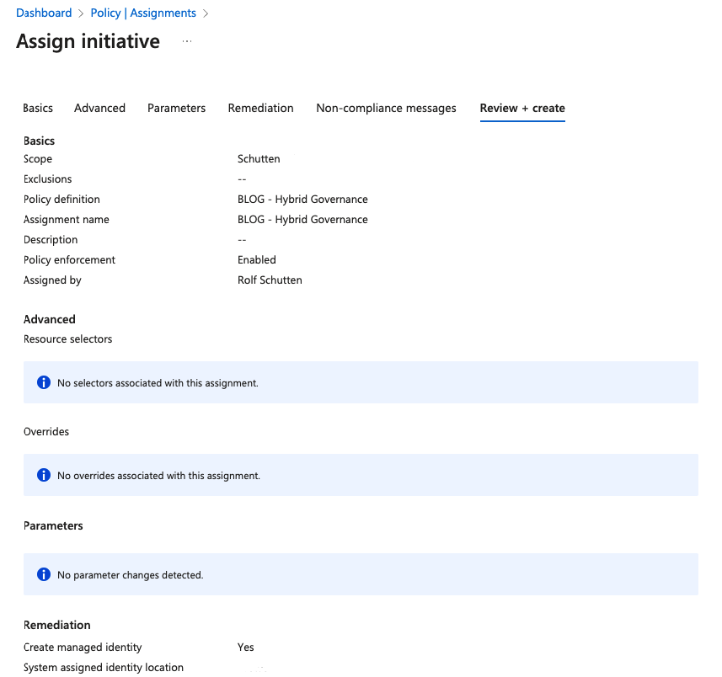Click the Policy definition row's value text

pos(302,200)
